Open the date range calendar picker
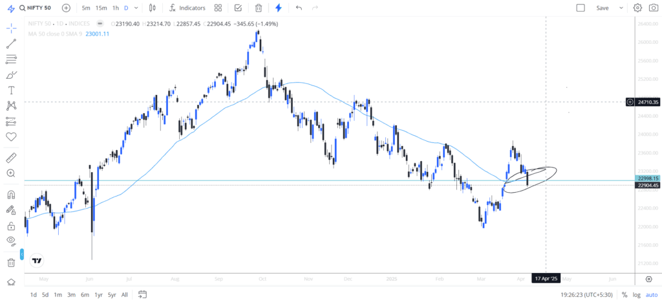Image resolution: width=662 pixels, height=302 pixels. coord(142,294)
